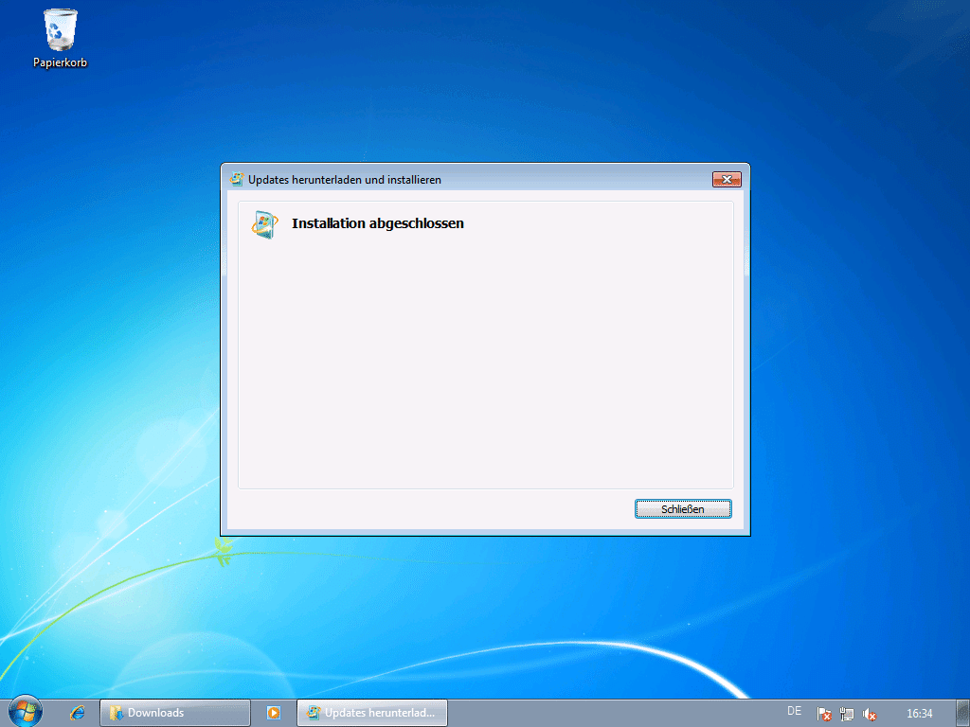
Task: Click the muted volume tray icon
Action: coord(870,714)
